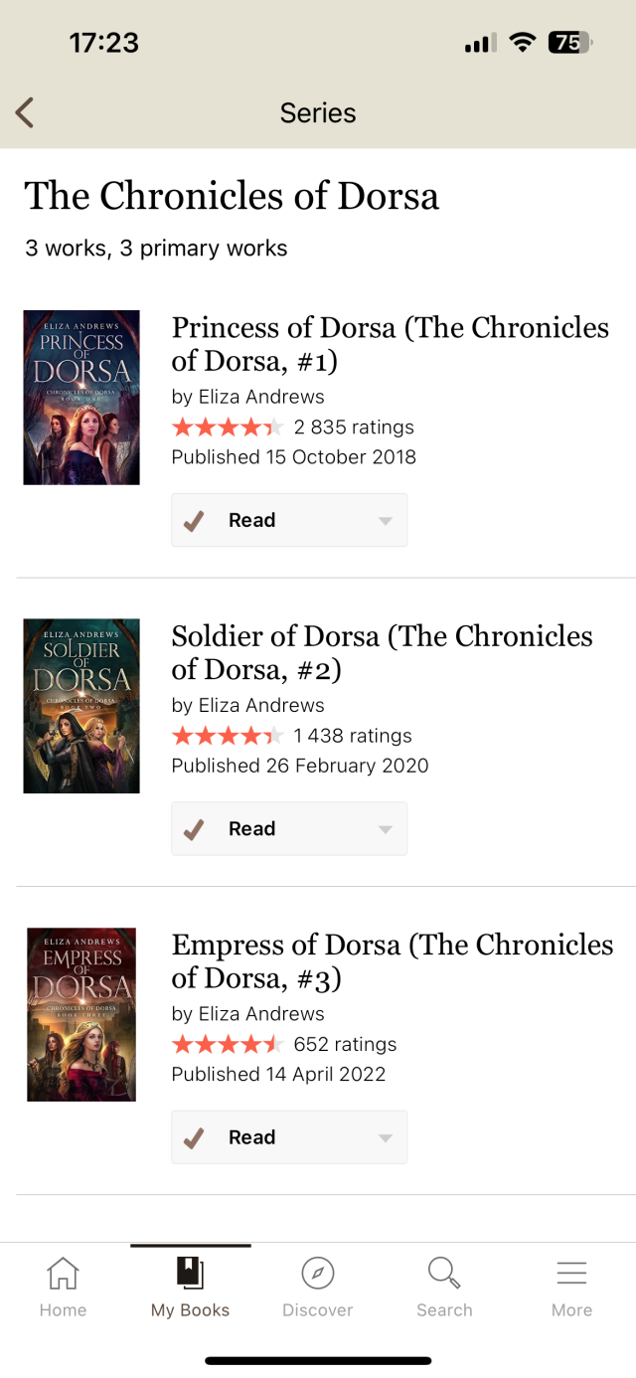Expand shelf options for Soldier of Dorsa
Screen dimensions: 636x1378
pos(386,828)
